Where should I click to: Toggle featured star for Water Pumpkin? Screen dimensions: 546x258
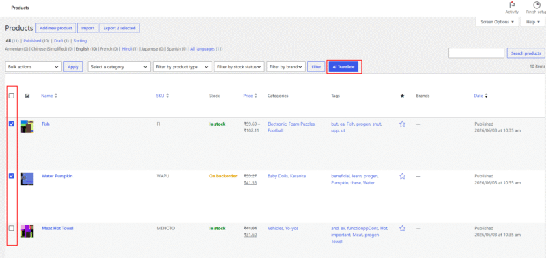402,176
